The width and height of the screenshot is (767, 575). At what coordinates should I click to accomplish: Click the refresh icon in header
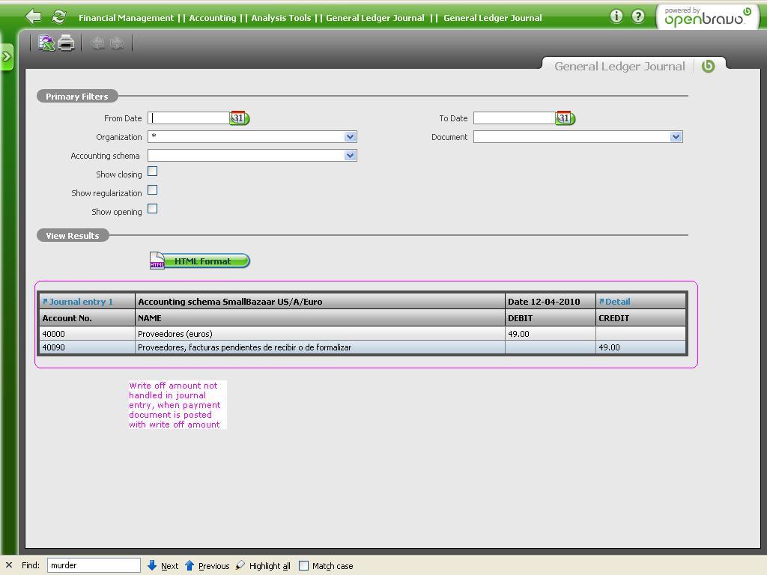tap(58, 16)
